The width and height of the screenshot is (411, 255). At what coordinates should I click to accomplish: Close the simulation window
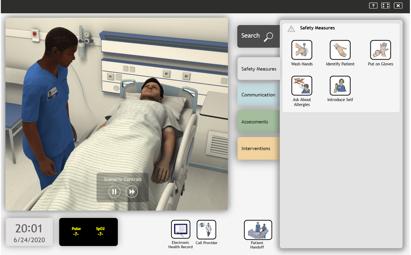(398, 5)
